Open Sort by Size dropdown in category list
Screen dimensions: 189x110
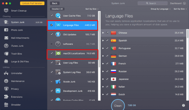pyautogui.click(x=92, y=9)
